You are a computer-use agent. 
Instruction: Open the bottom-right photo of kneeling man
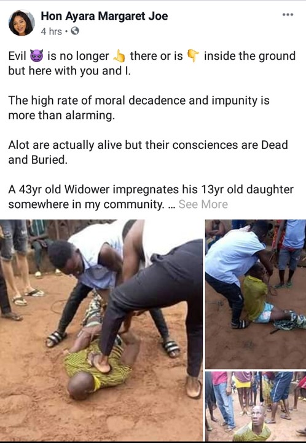point(256,406)
